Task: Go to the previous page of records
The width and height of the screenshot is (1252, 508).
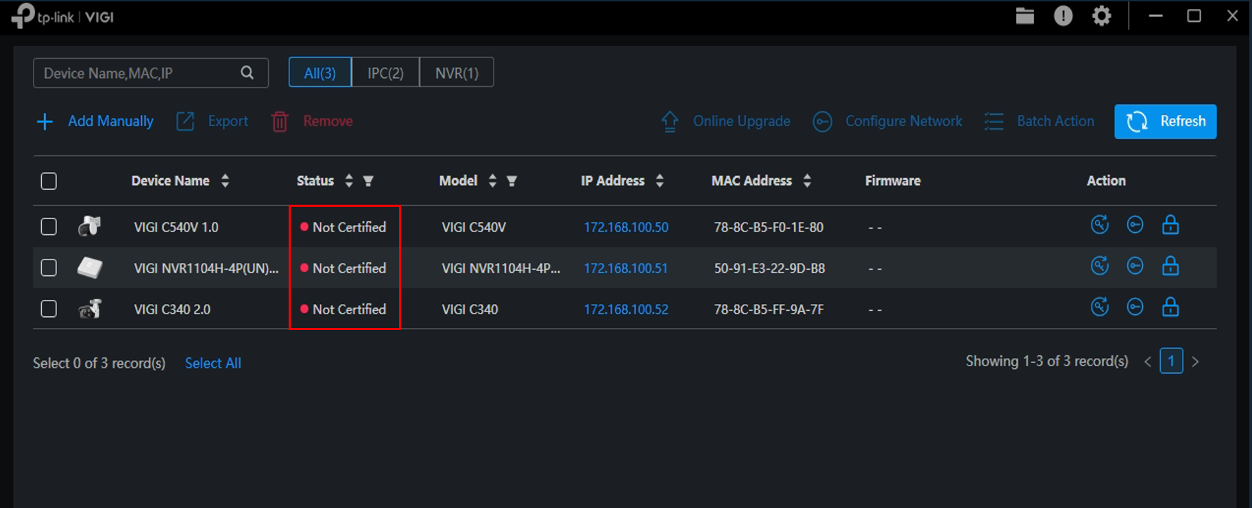Action: pyautogui.click(x=1147, y=361)
